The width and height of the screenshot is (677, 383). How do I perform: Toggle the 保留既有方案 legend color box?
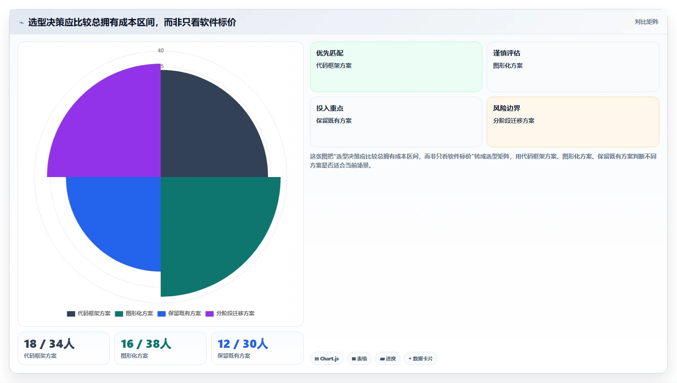tap(161, 313)
